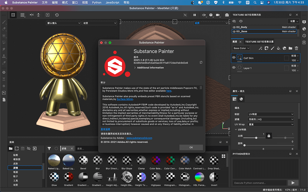Open the Surface Mimic link

coord(125,99)
